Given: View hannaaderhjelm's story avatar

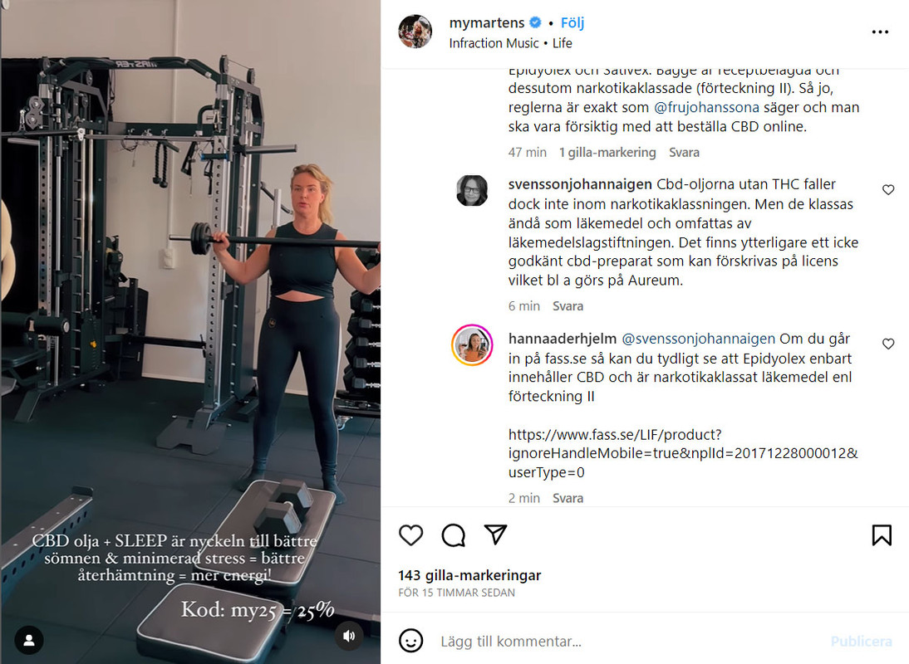Looking at the screenshot, I should click(472, 345).
